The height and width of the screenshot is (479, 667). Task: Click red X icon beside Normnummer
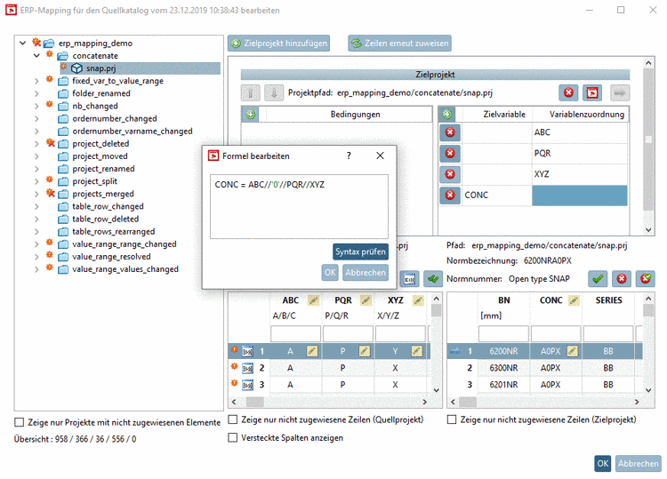(x=622, y=279)
